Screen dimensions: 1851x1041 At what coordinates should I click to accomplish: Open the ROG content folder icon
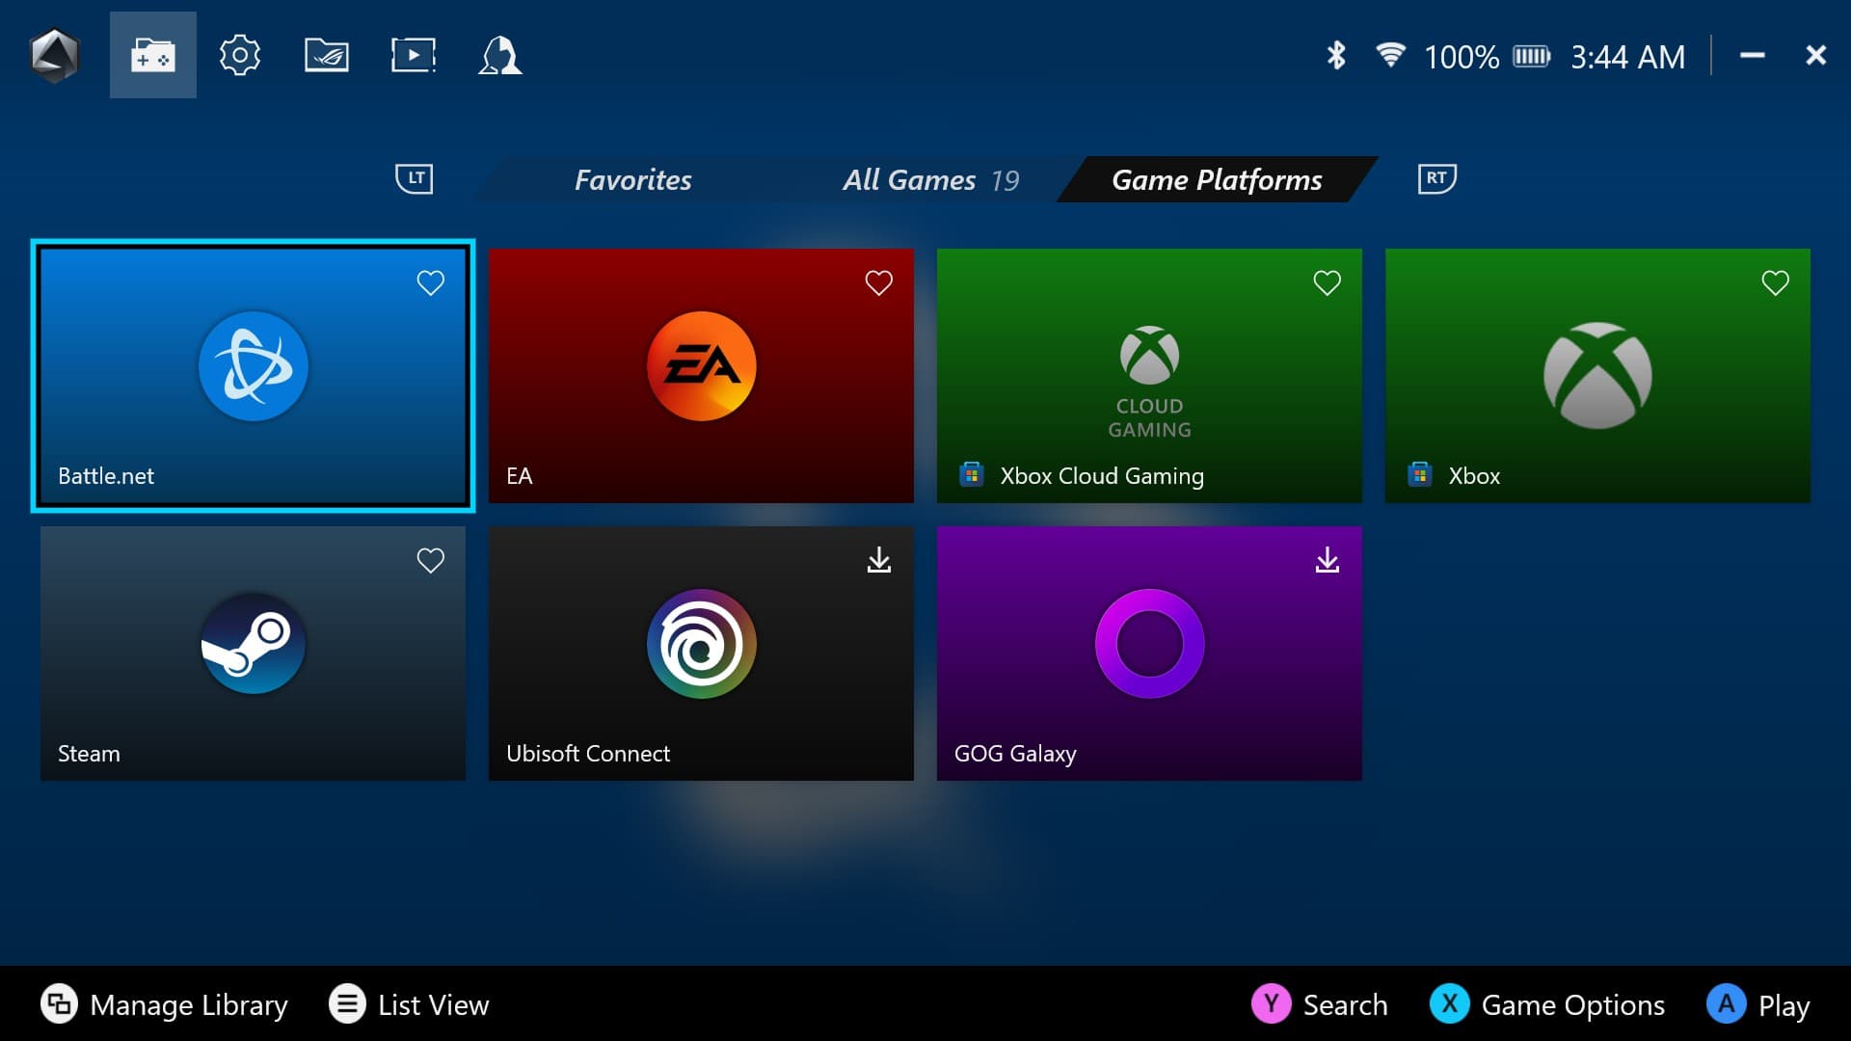[x=327, y=55]
